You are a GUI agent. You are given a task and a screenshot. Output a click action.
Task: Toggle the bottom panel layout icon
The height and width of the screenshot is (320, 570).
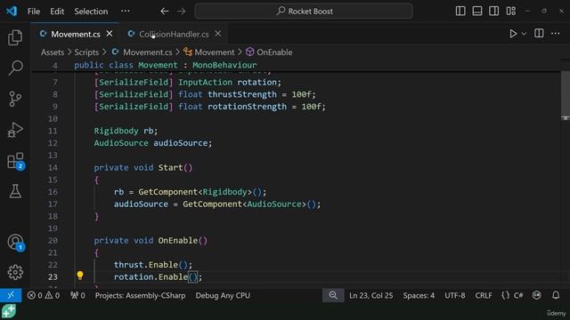pos(477,12)
